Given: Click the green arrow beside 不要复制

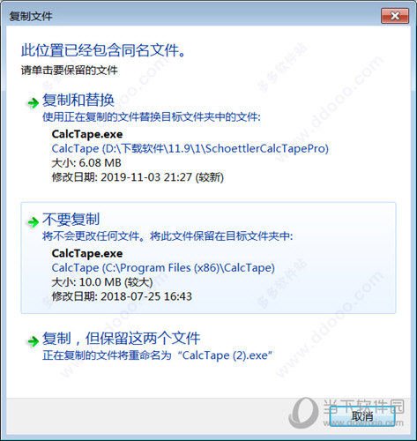Looking at the screenshot, I should (33, 222).
